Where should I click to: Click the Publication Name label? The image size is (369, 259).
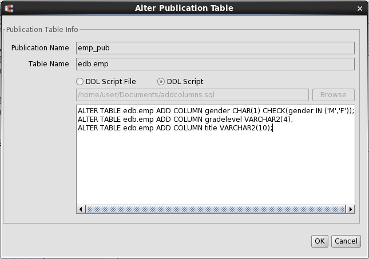pos(40,48)
